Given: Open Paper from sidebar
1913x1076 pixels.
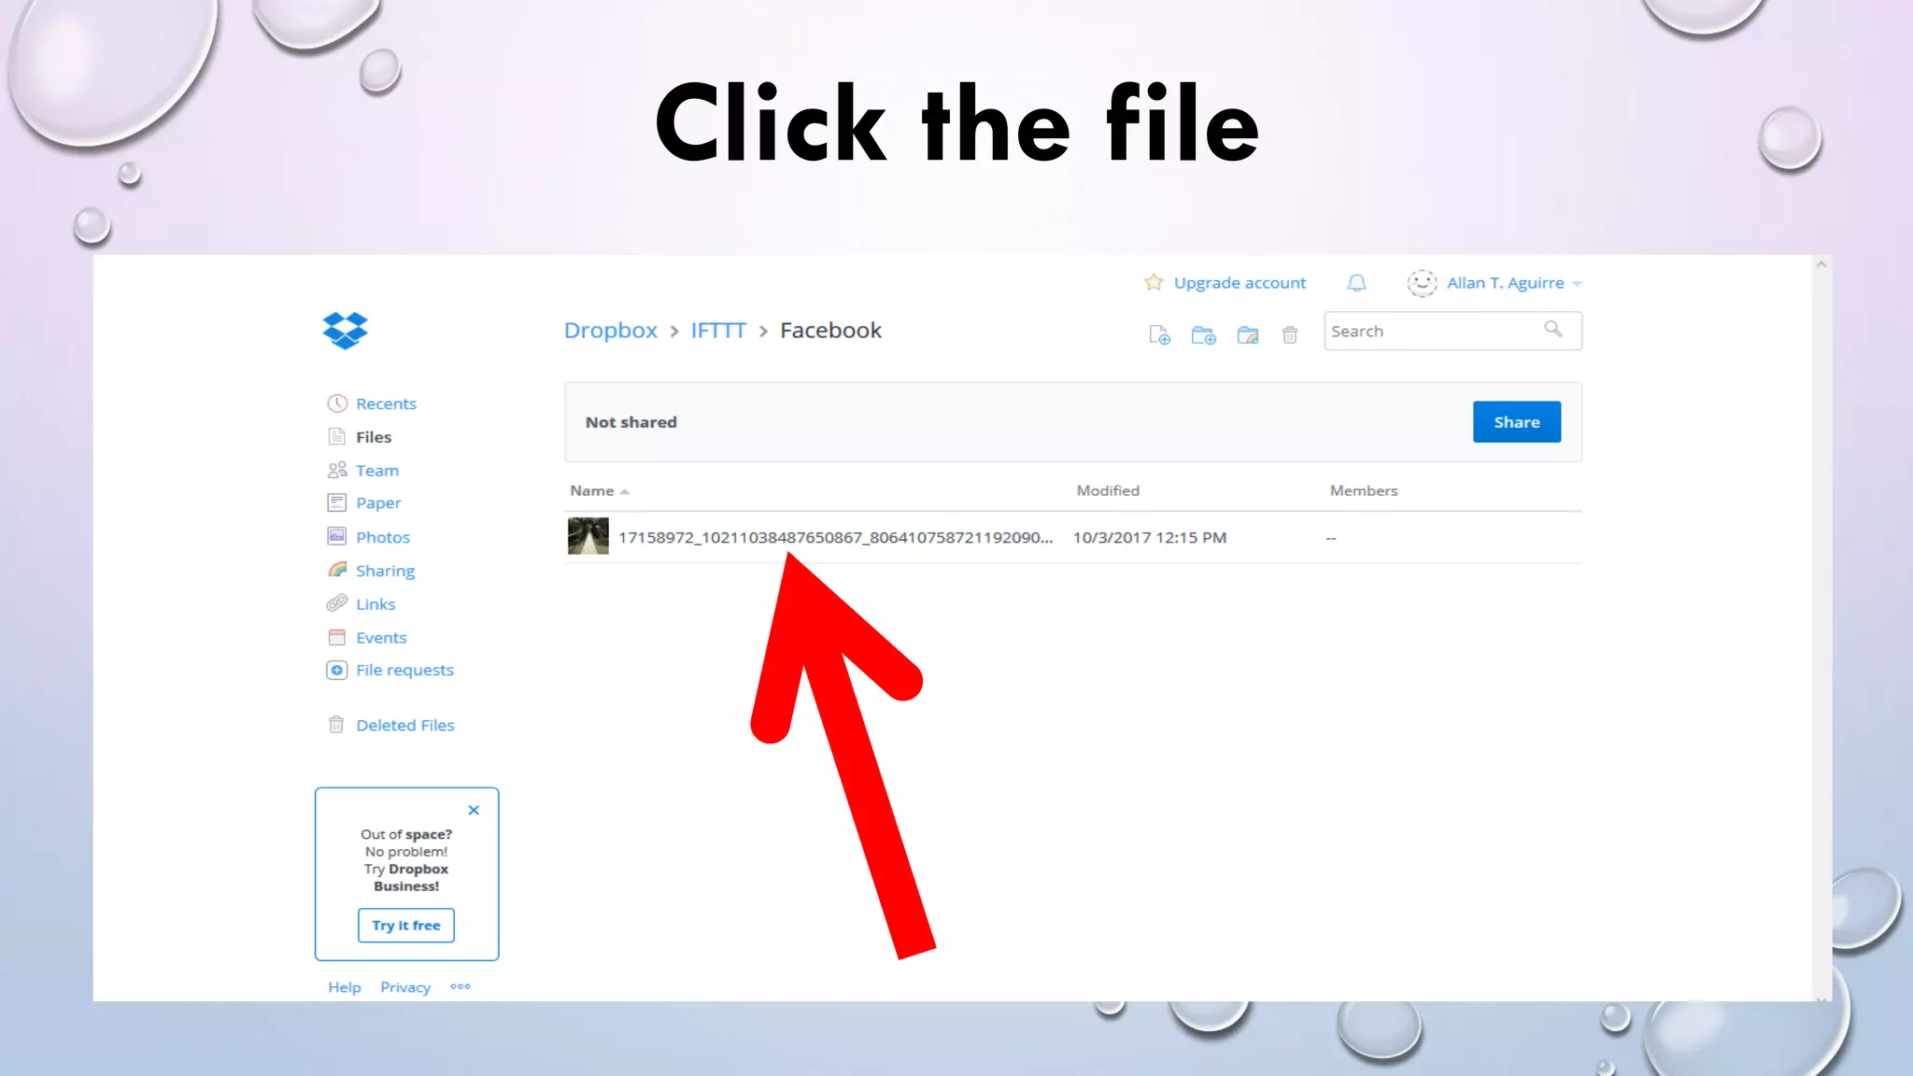Looking at the screenshot, I should pos(378,503).
